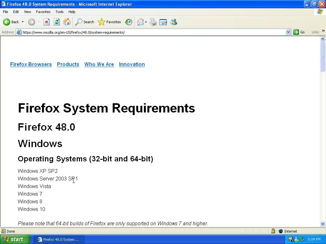Open the Edit menu

[x=16, y=12]
